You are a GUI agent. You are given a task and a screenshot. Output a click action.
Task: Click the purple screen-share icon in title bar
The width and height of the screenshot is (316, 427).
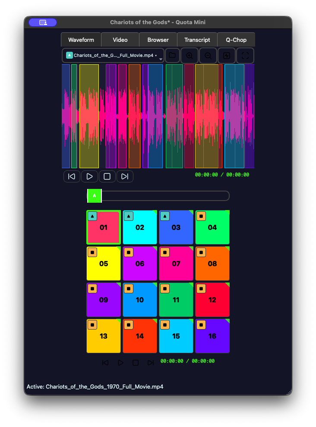pos(43,22)
